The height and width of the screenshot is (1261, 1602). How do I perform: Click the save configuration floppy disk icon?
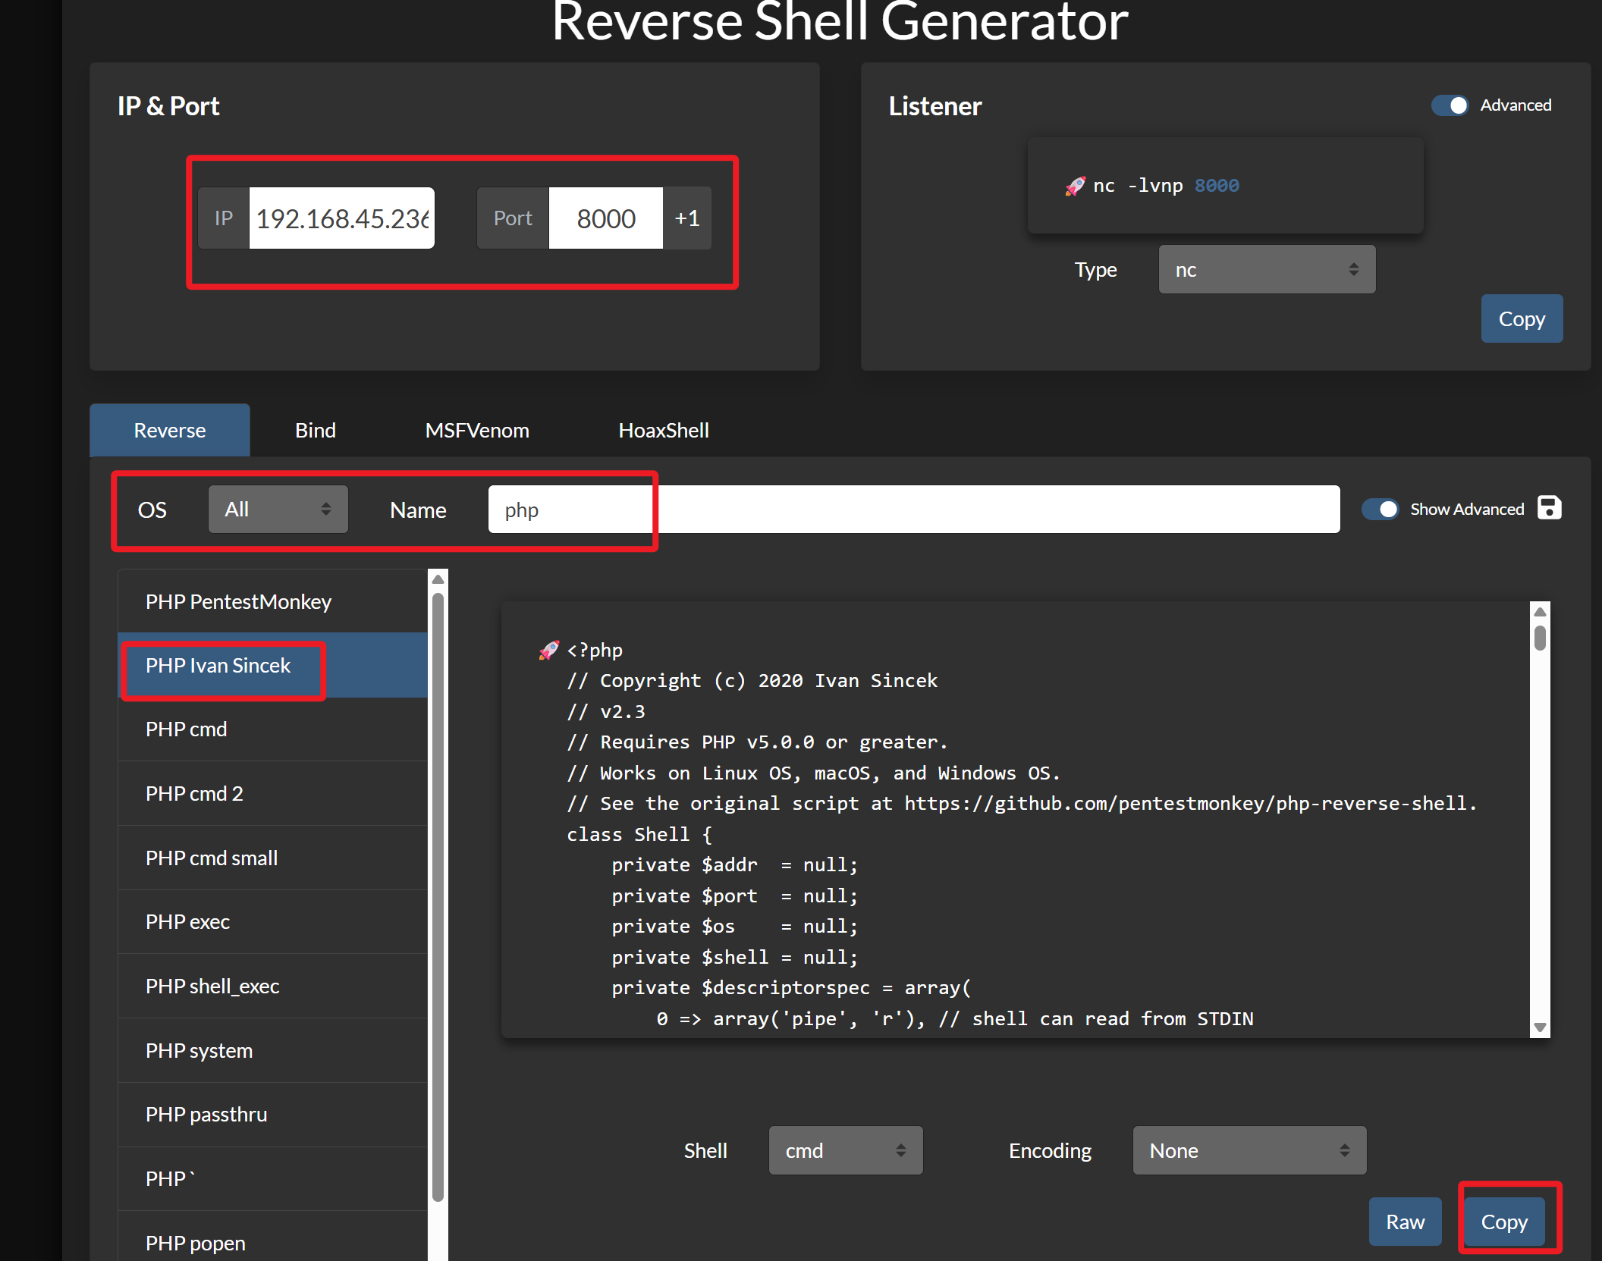pyautogui.click(x=1549, y=507)
